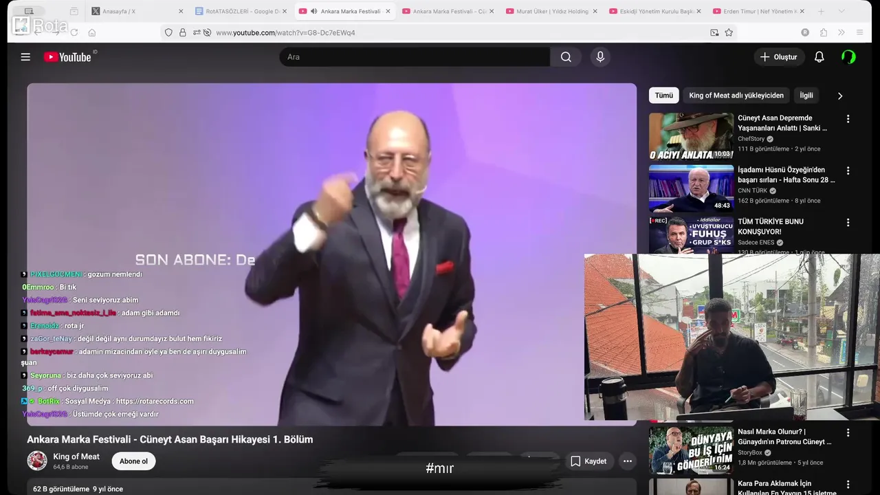Open CNN TÜRK channel name
The height and width of the screenshot is (495, 880).
(752, 190)
